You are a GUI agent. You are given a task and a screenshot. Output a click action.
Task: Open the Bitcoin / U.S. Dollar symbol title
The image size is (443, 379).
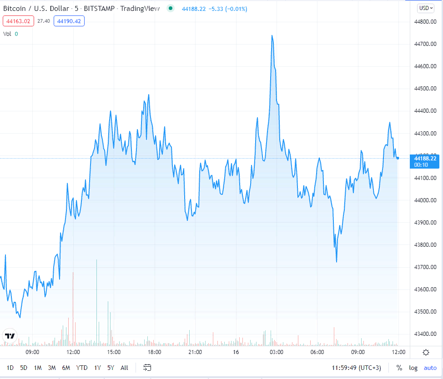coord(36,8)
